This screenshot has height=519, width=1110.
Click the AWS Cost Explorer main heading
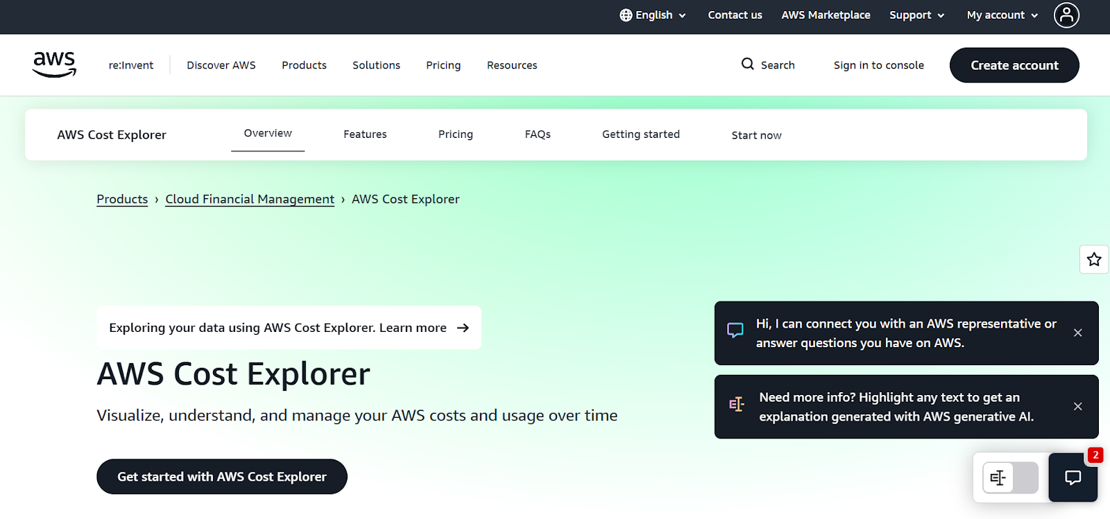tap(234, 374)
